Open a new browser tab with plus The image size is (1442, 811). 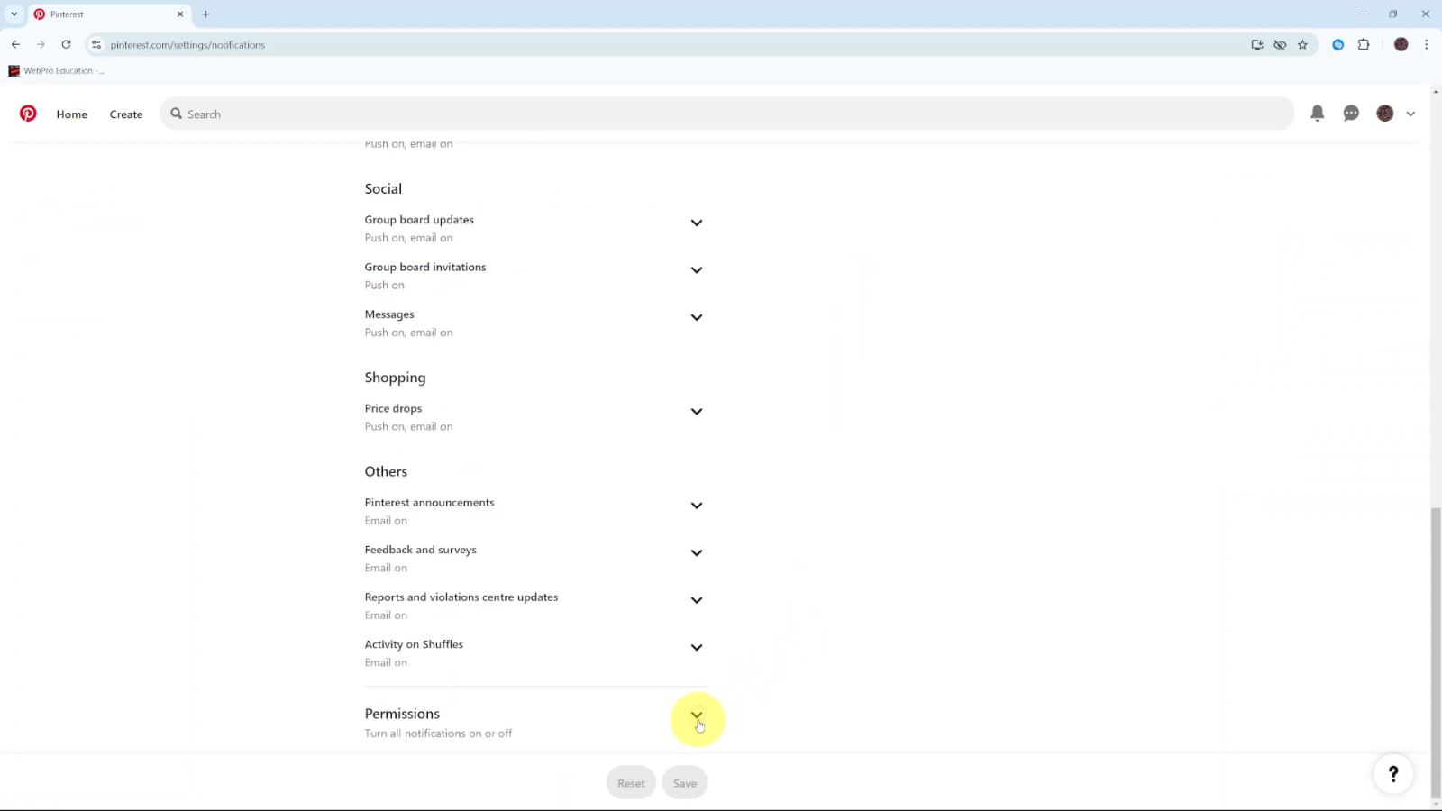205,14
